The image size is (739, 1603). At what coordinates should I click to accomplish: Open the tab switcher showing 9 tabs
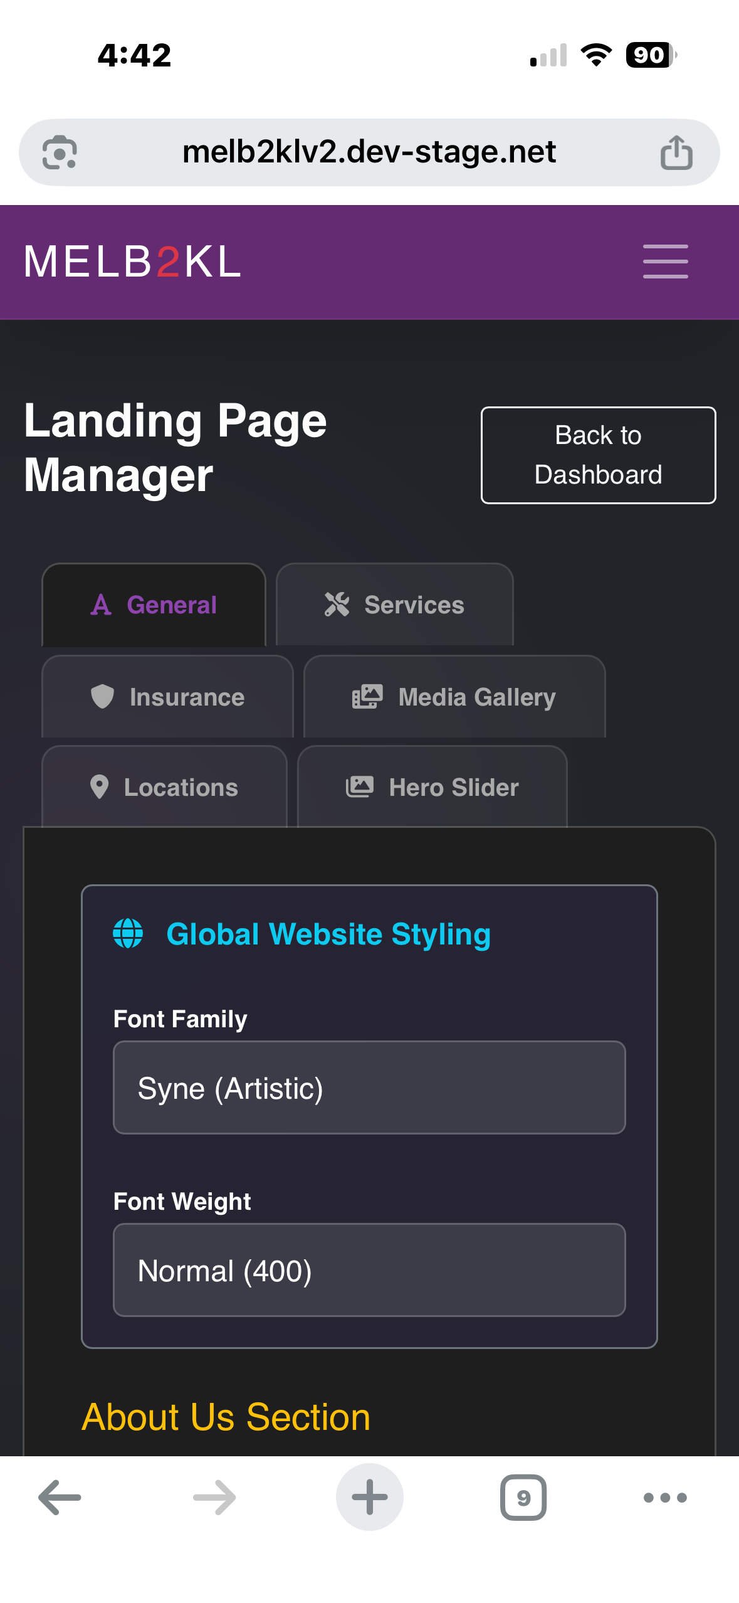(523, 1497)
